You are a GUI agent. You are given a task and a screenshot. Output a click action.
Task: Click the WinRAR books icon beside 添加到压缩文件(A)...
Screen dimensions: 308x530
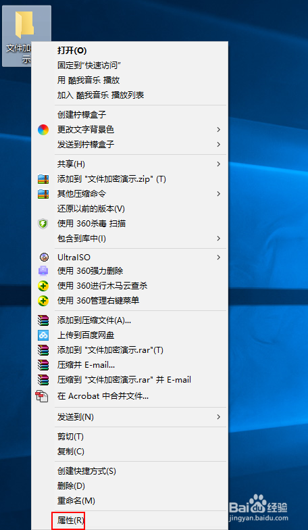tap(43, 320)
